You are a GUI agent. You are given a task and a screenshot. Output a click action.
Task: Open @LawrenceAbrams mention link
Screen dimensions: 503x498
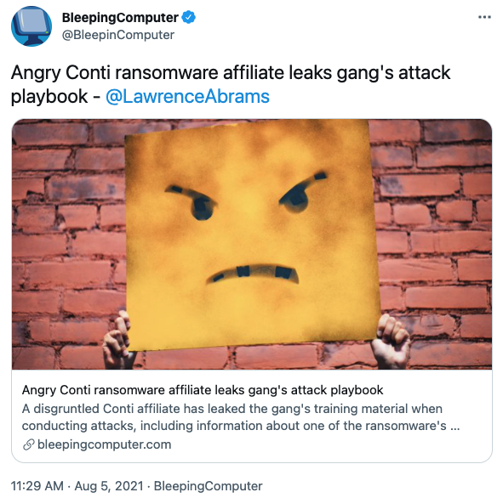click(187, 96)
